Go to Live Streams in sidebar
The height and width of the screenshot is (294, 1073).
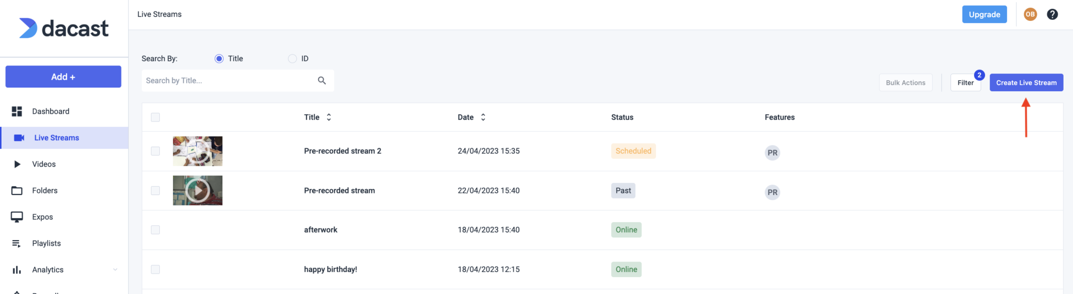[57, 138]
